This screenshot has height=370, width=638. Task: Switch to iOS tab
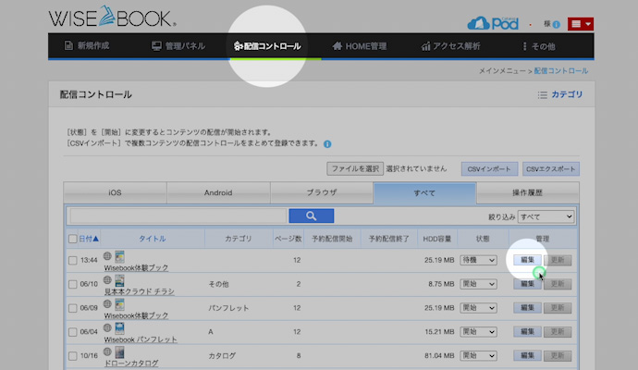coord(116,192)
